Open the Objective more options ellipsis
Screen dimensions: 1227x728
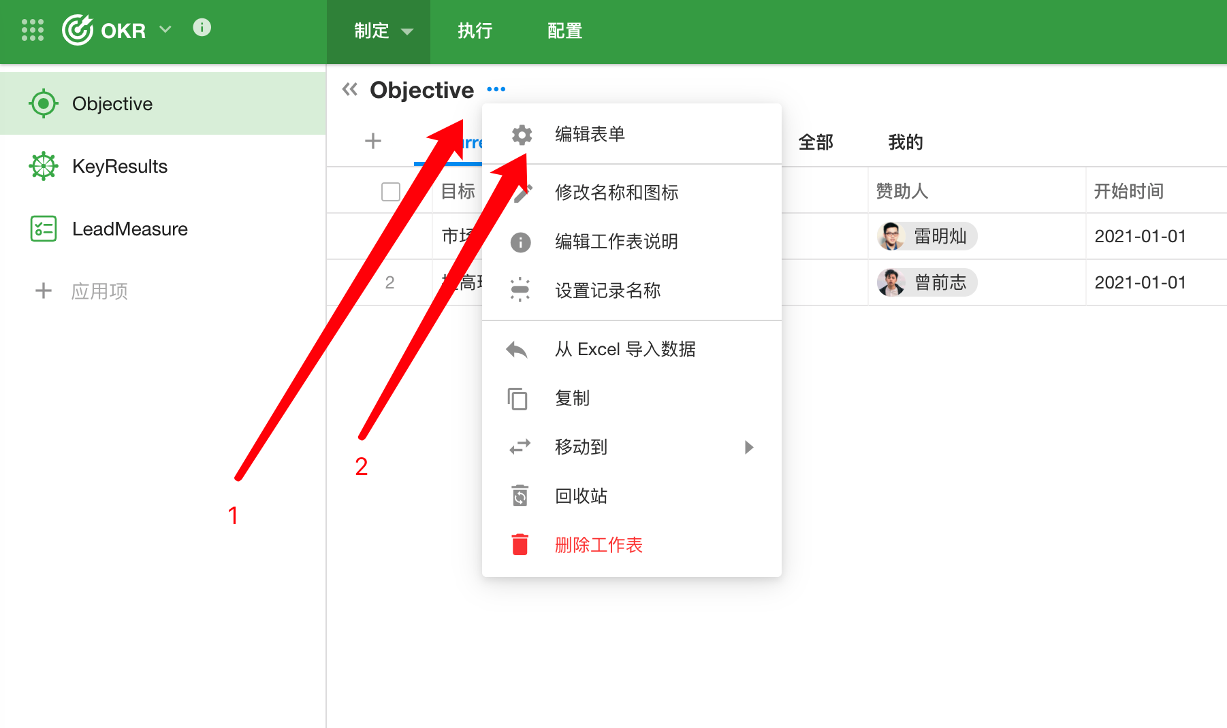point(496,89)
